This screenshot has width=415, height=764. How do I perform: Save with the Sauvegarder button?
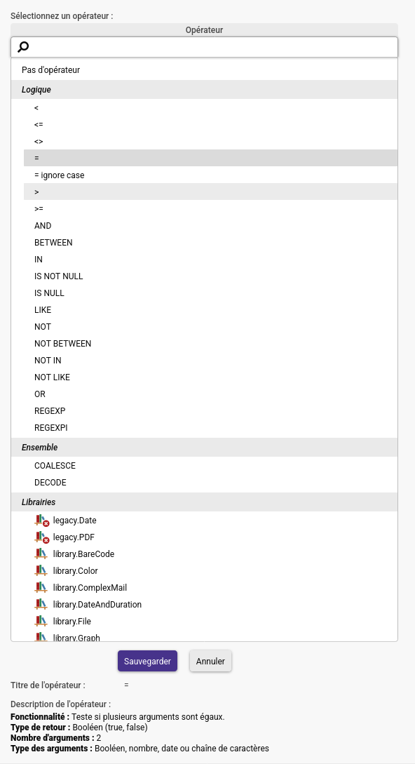click(148, 661)
